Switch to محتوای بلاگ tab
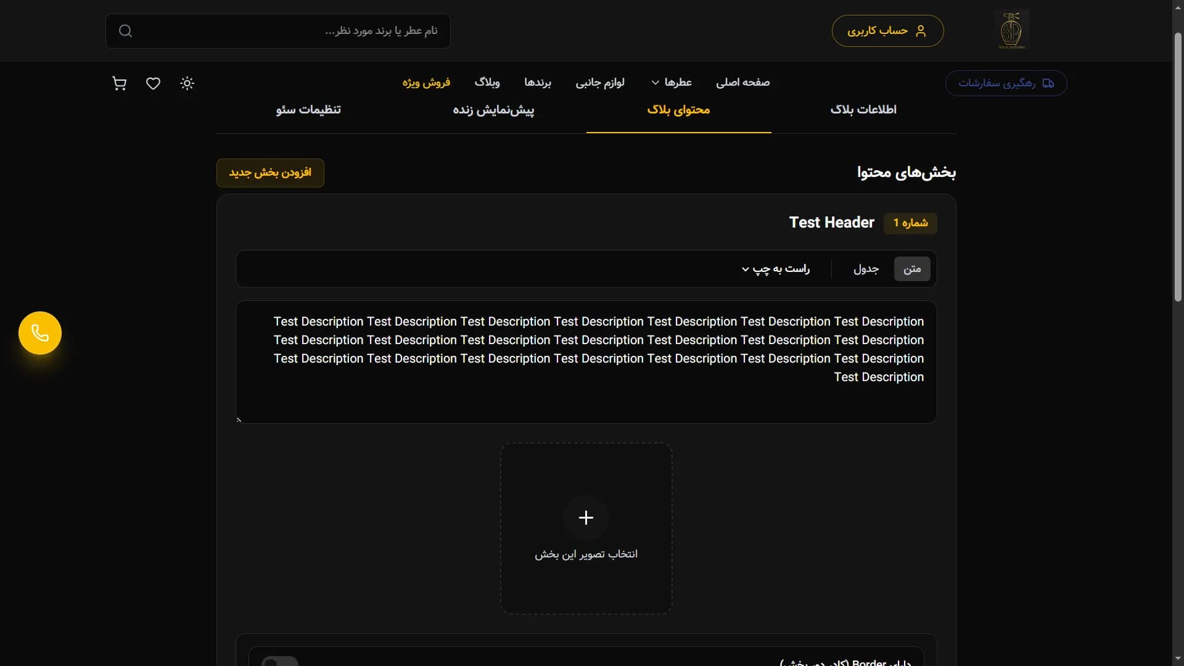 [678, 110]
